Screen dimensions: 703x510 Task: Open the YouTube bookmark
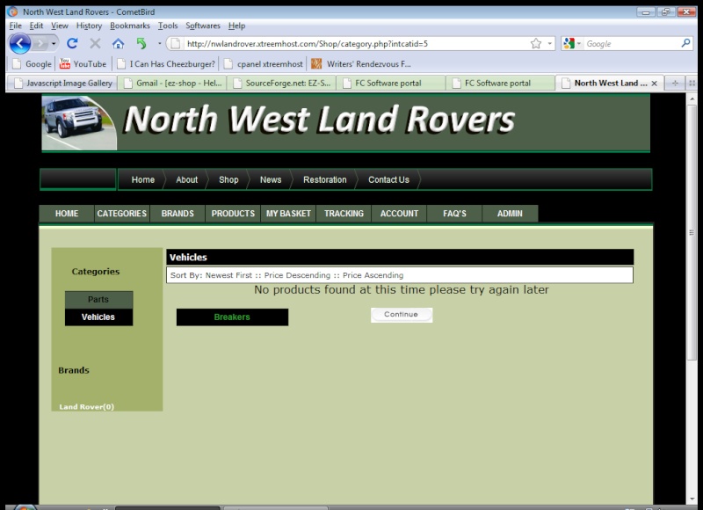tap(83, 63)
